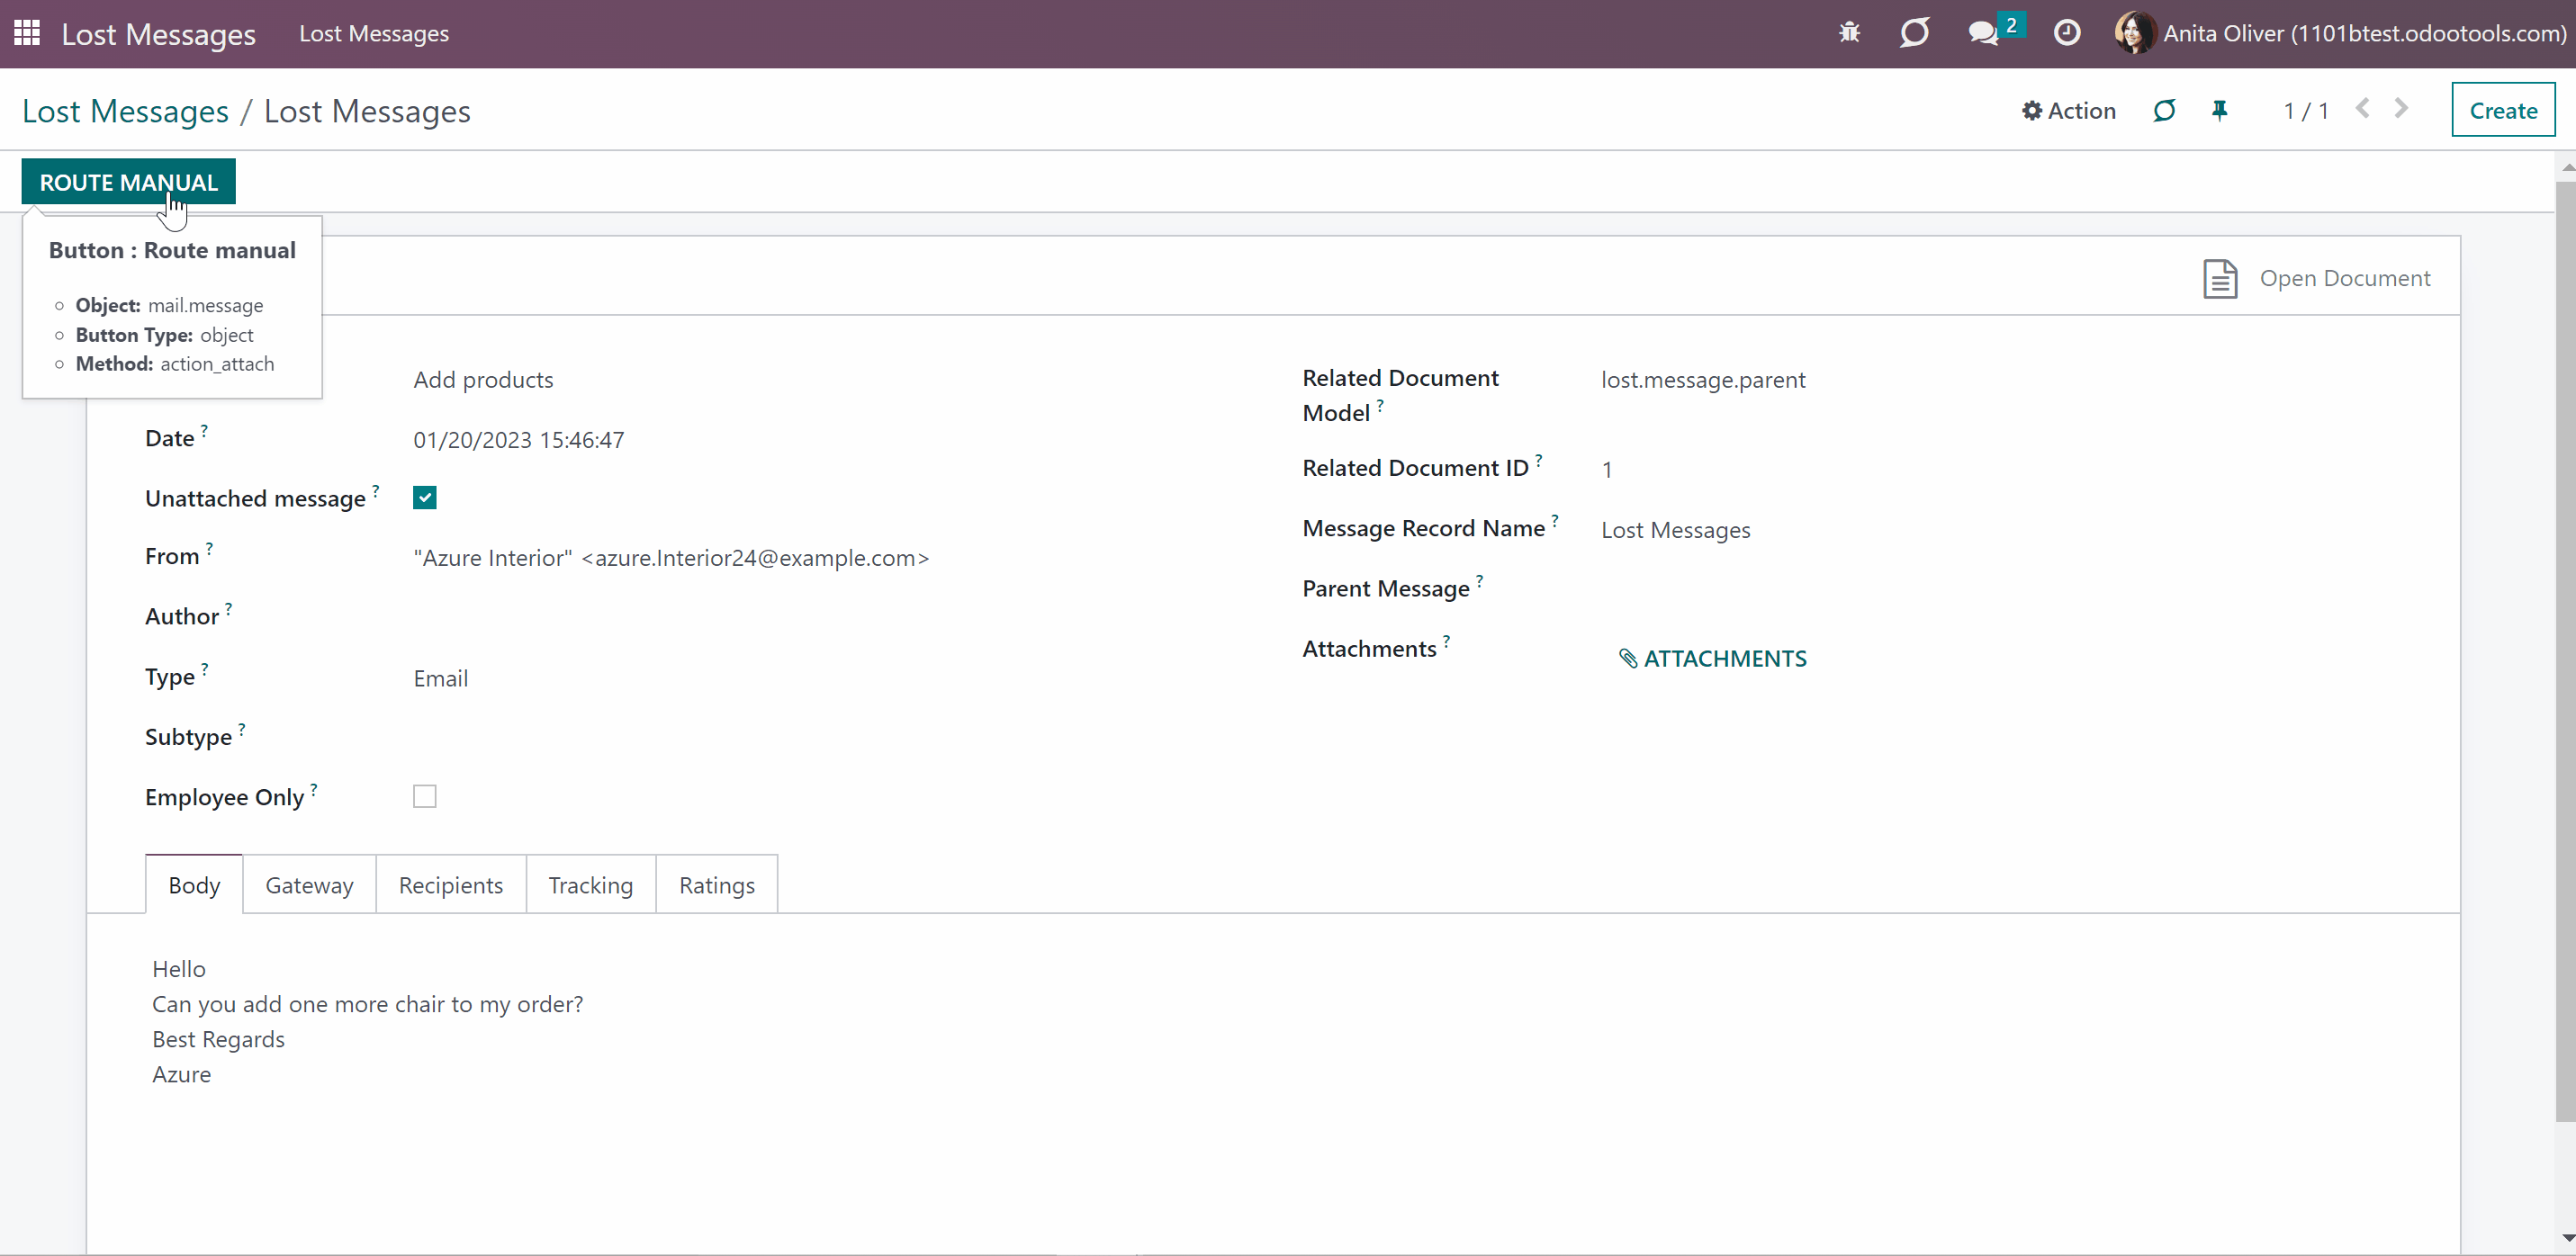
Task: Click the Create button
Action: 2503,110
